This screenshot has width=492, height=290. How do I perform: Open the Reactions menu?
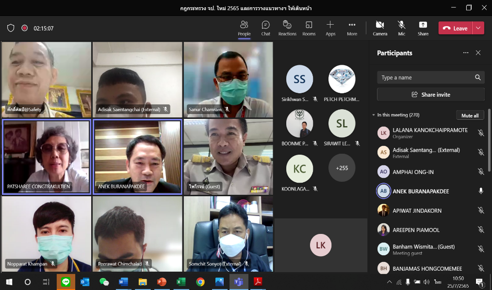[x=287, y=28]
